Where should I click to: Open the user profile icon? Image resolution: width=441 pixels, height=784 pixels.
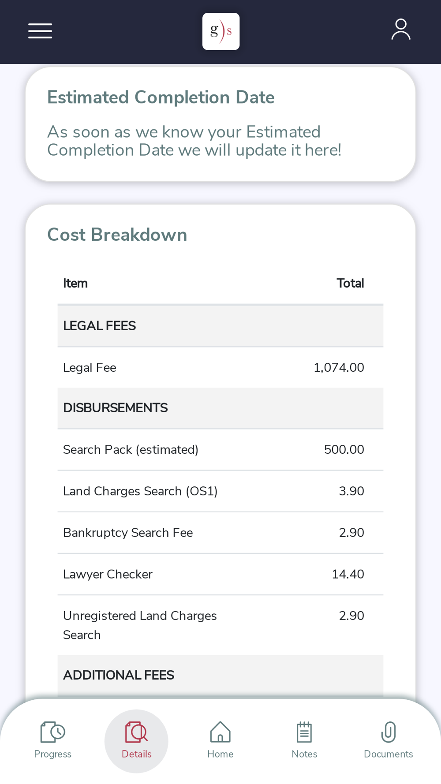pyautogui.click(x=401, y=30)
